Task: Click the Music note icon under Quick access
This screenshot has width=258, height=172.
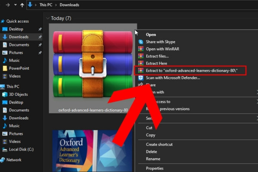Action: [x=5, y=60]
